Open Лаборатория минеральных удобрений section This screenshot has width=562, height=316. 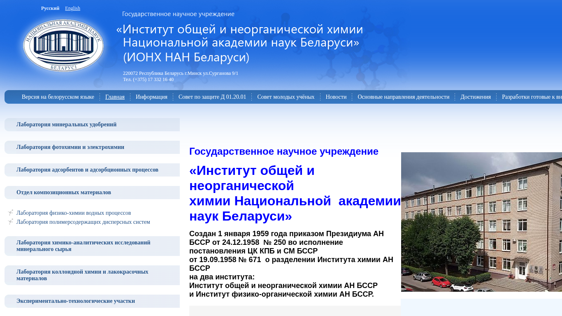pos(92,125)
